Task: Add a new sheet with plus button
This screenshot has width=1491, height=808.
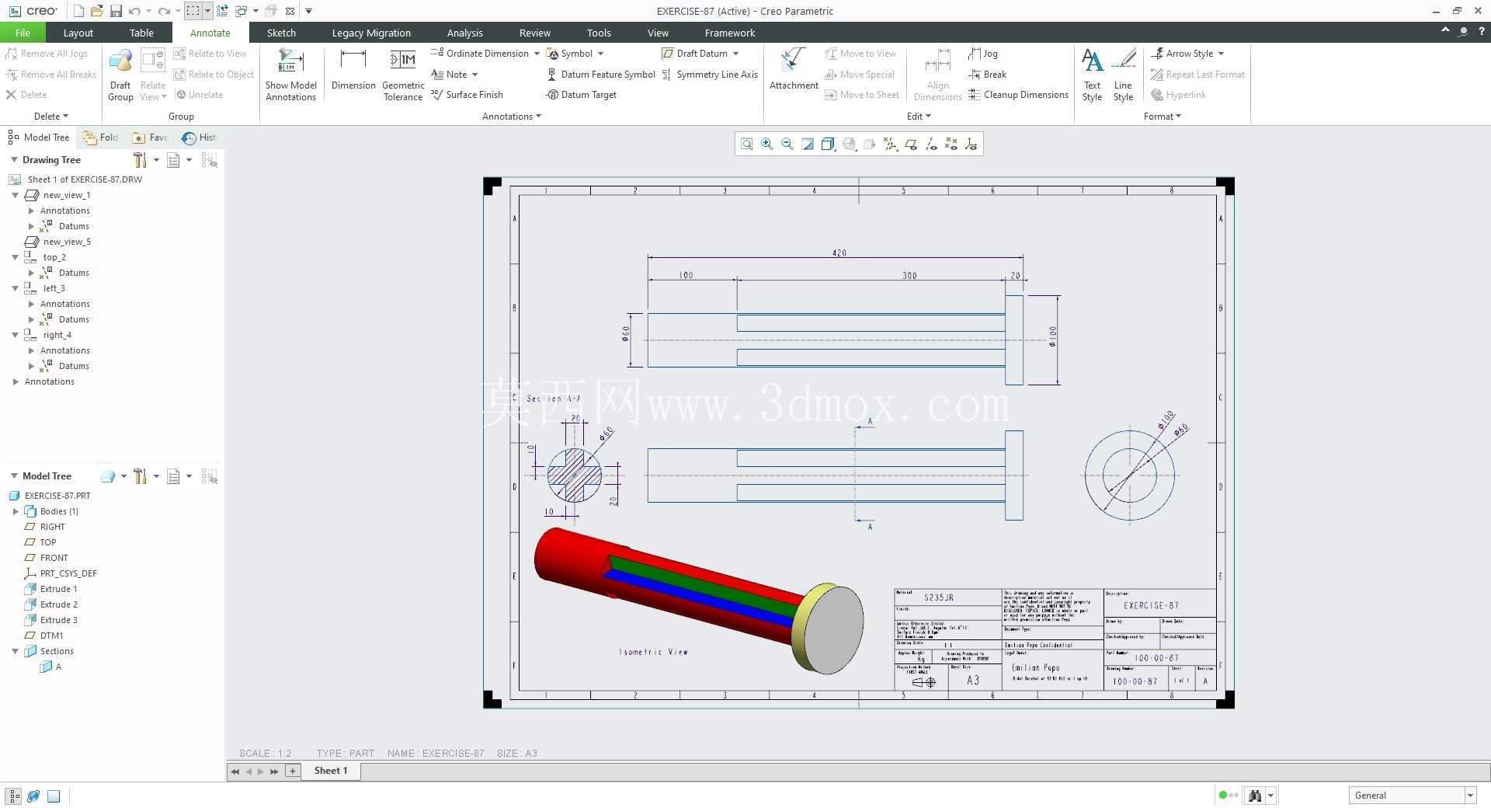Action: click(x=293, y=771)
